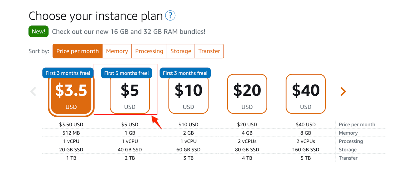Image resolution: width=400 pixels, height=176 pixels.
Task: Sort plans by Memory
Action: click(117, 51)
